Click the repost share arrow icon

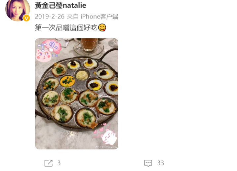tap(49, 163)
